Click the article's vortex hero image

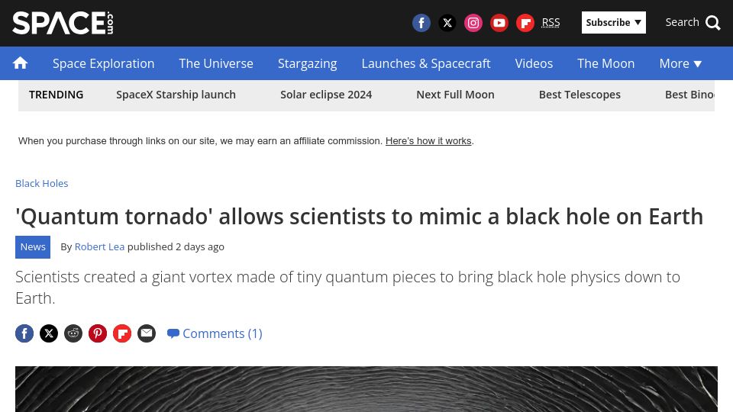(x=366, y=389)
